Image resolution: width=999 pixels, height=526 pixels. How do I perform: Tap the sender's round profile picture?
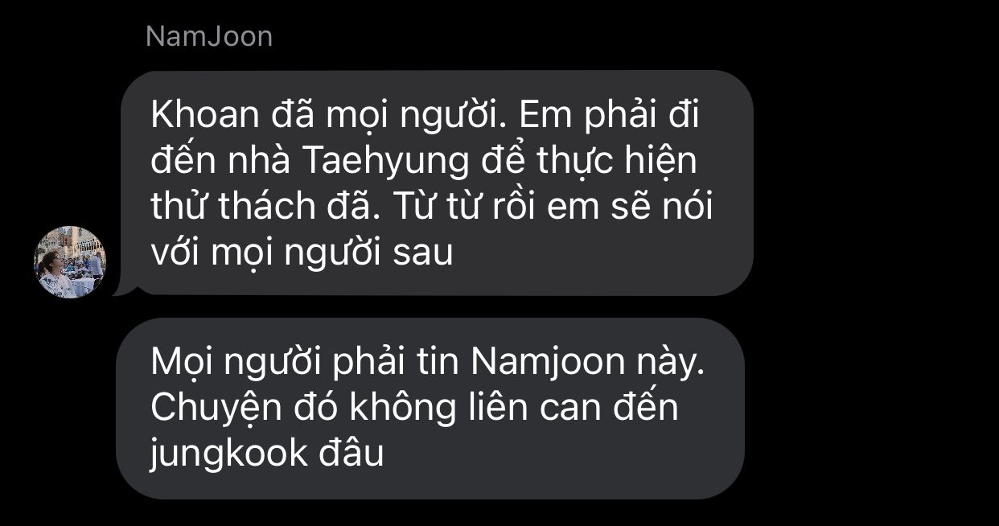[70, 262]
